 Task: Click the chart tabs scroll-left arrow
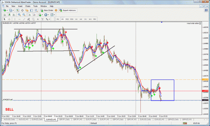pyautogui.click(x=204, y=119)
